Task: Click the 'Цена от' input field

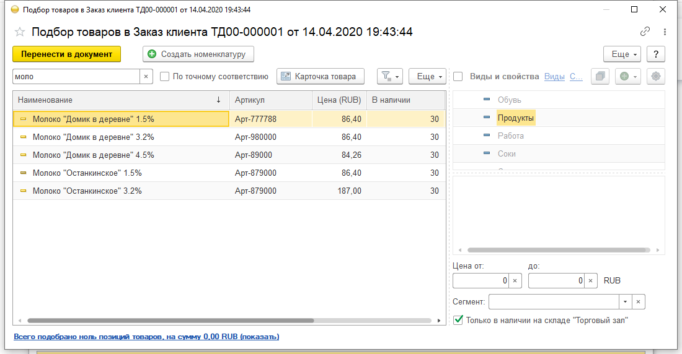Action: click(480, 280)
